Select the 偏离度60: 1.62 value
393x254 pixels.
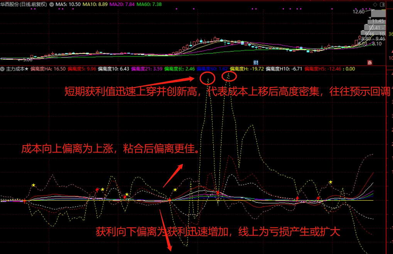point(212,69)
